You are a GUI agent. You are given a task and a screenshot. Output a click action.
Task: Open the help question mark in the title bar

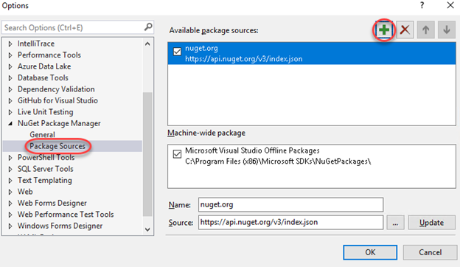tap(422, 5)
